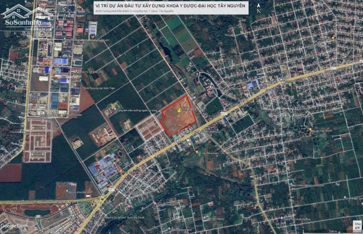
Task: Click the roundabout intersection on highway AH17
Action: tap(102, 199)
